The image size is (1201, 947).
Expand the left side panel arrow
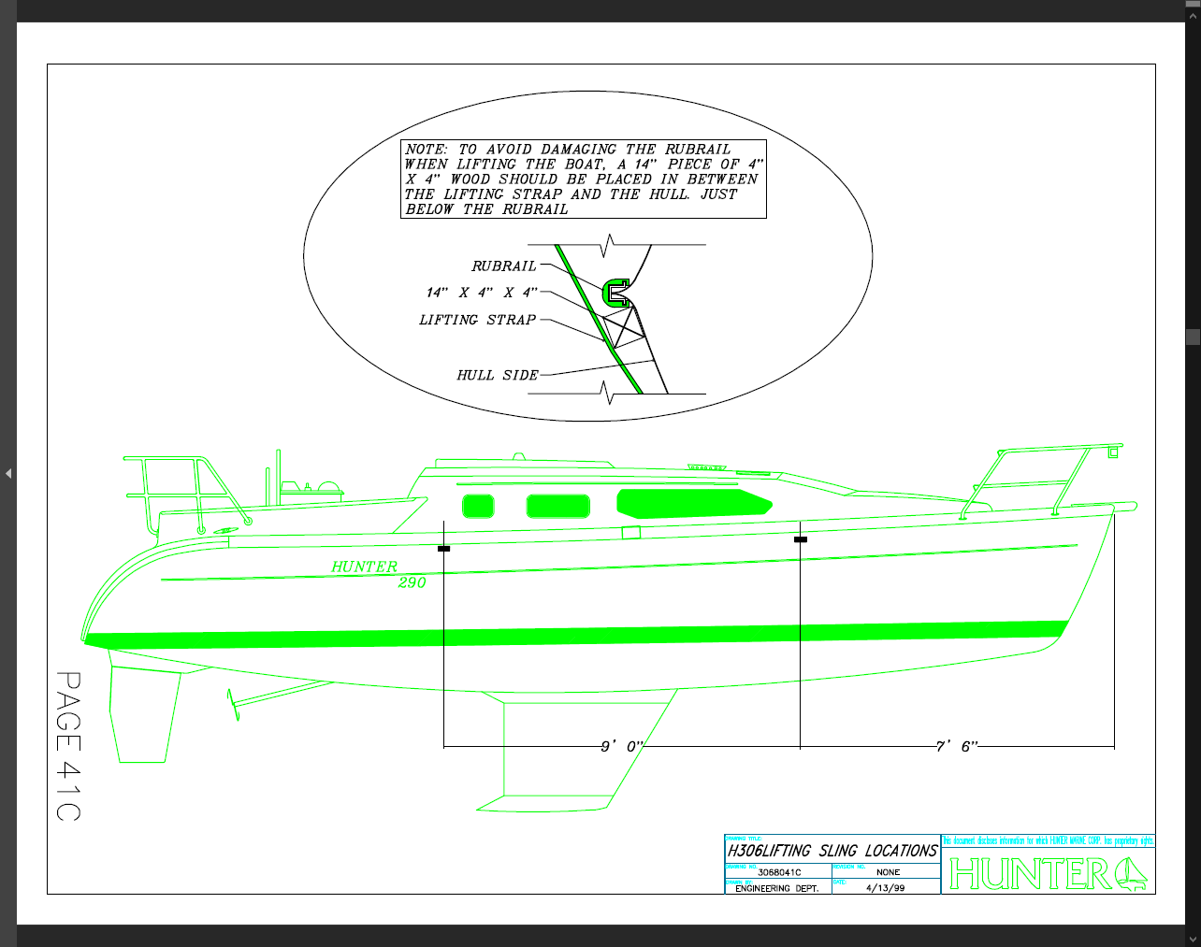[x=7, y=473]
